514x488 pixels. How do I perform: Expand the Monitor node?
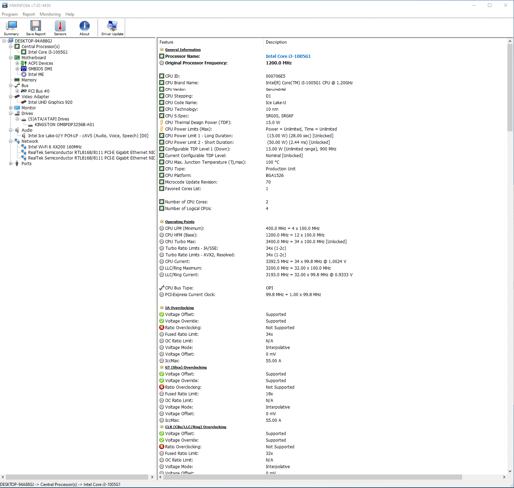(10, 108)
